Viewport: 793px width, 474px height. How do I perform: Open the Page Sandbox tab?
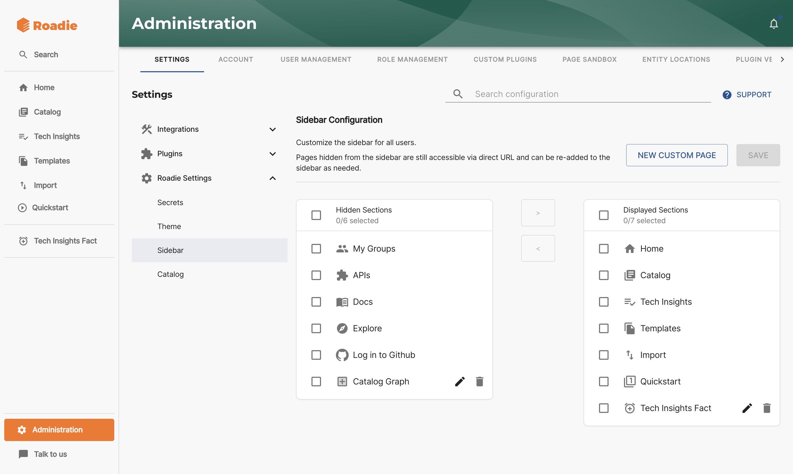click(589, 60)
